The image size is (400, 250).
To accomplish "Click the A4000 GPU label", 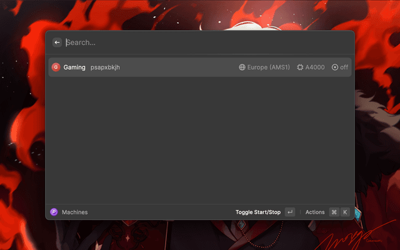I will [315, 67].
